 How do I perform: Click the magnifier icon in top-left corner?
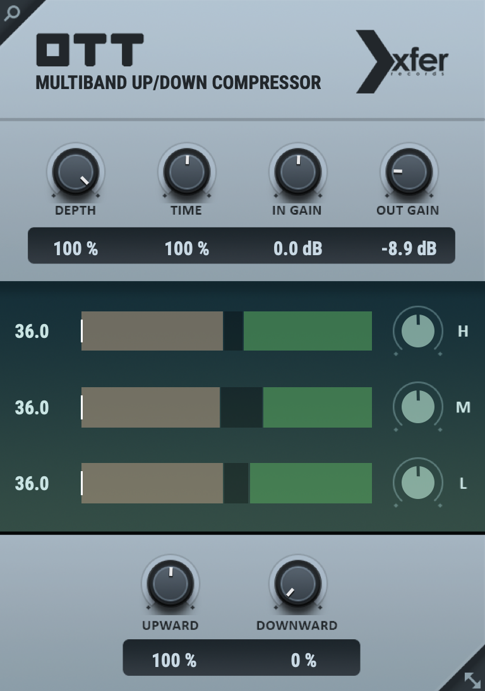11,13
